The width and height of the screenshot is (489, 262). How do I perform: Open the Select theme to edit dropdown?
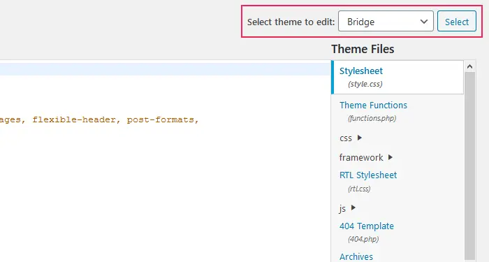(x=386, y=21)
